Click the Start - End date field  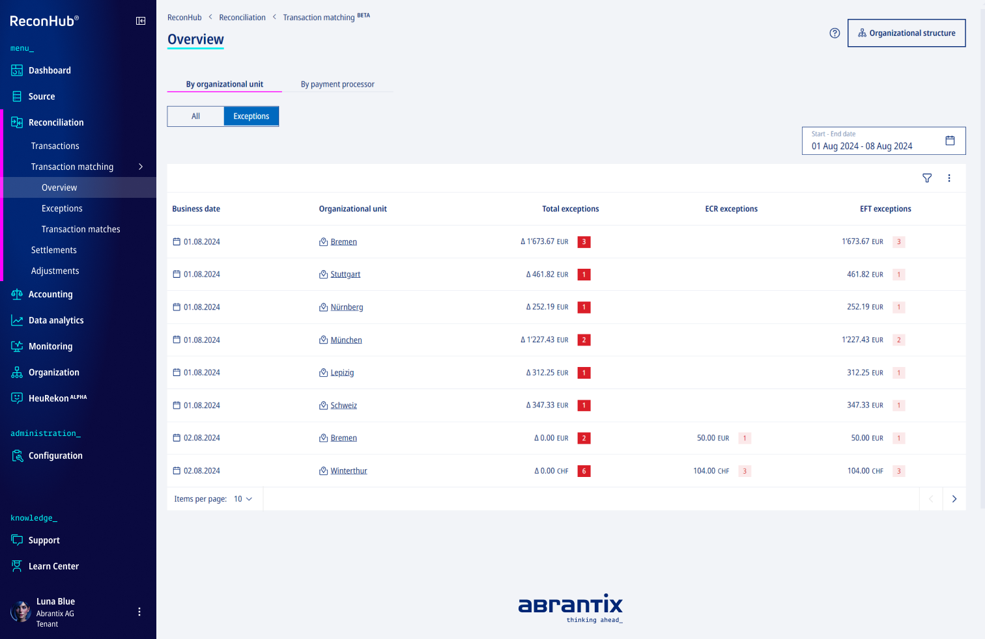[x=873, y=141]
